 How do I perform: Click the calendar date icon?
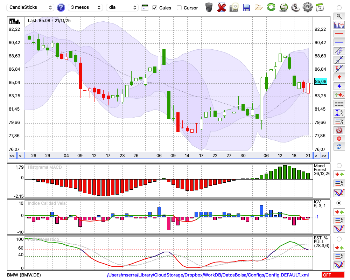click(319, 7)
